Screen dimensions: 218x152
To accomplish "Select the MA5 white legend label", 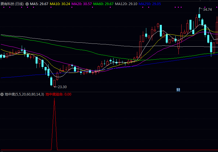I will click(39, 4).
